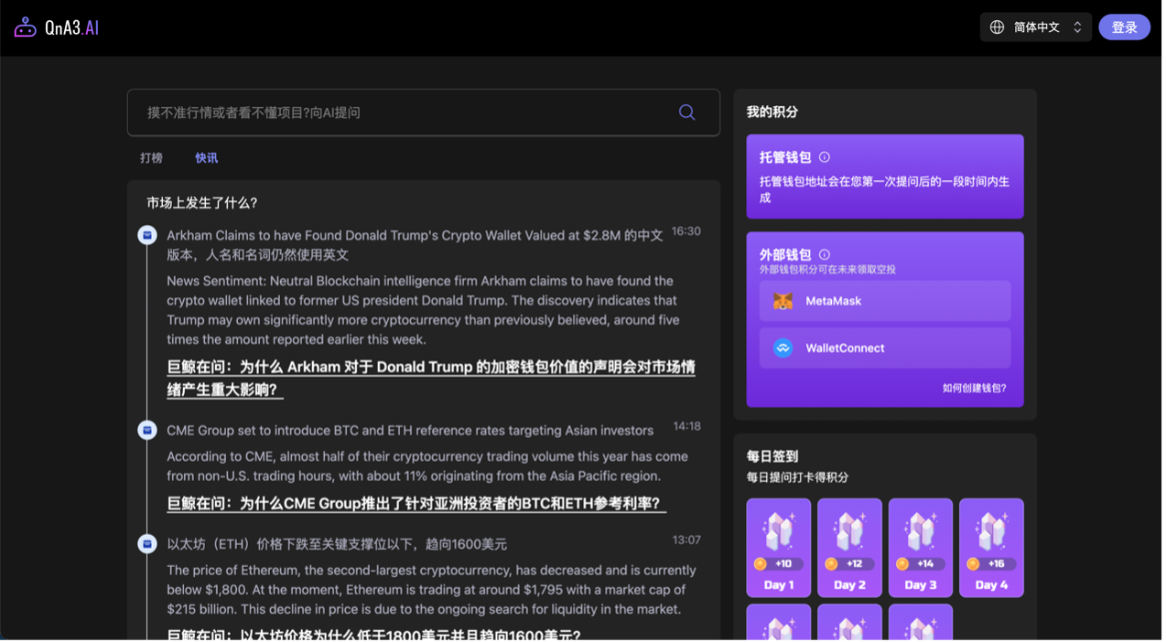Screen dimensions: 1166x642
Task: Click the info icon beside 托管钱包
Action: (825, 157)
